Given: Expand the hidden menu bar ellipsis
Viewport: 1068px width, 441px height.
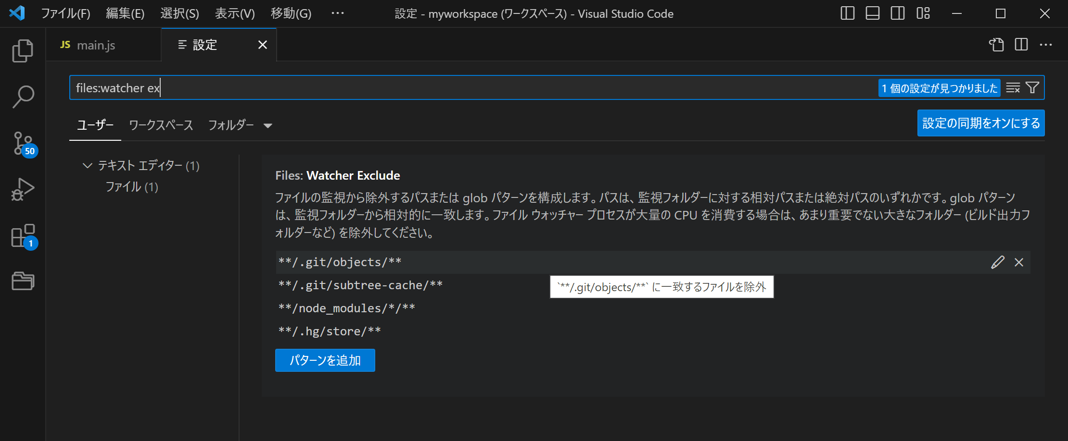Looking at the screenshot, I should pyautogui.click(x=338, y=13).
